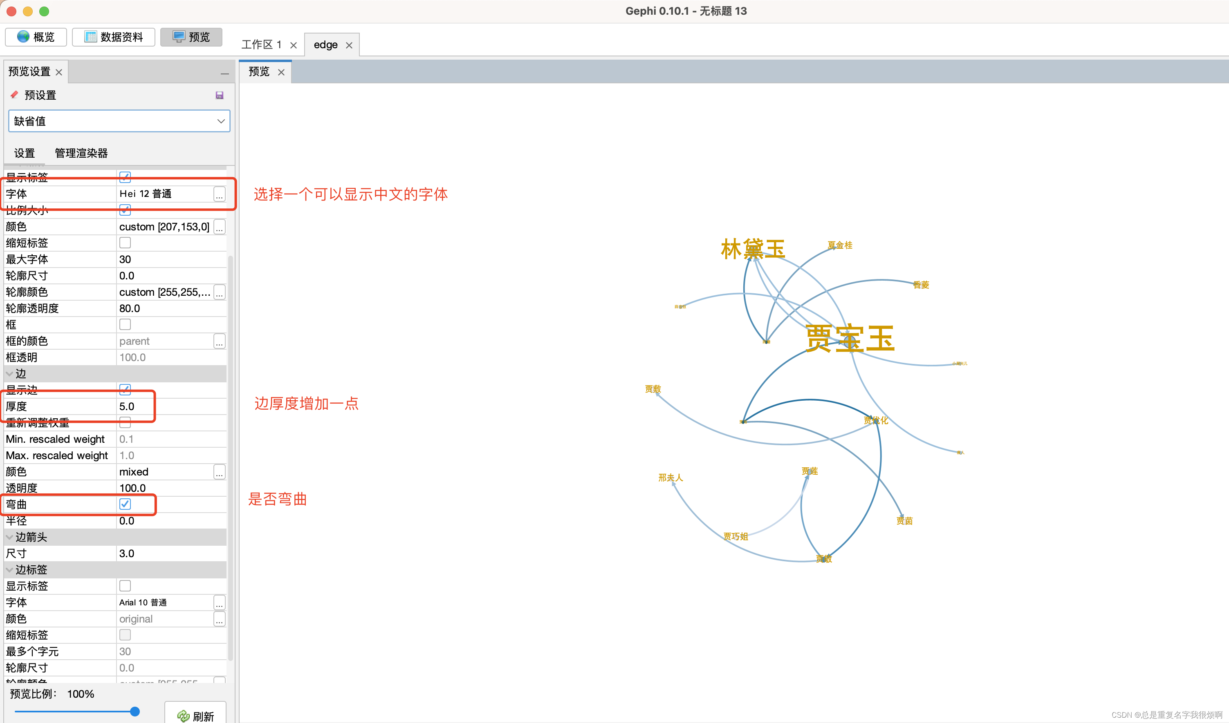Edit node 轮廓尺寸 outline size 0.0
This screenshot has width=1229, height=723.
(x=171, y=276)
